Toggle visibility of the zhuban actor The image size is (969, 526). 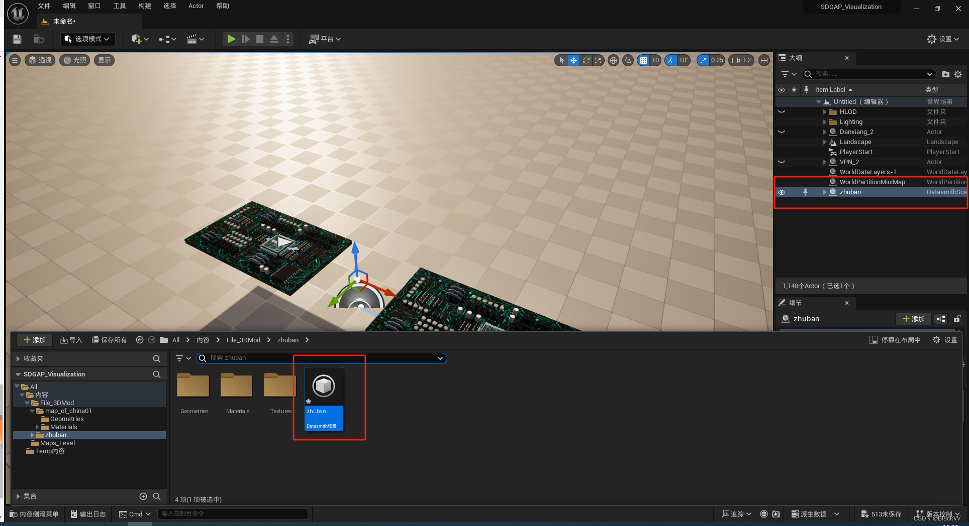(782, 192)
